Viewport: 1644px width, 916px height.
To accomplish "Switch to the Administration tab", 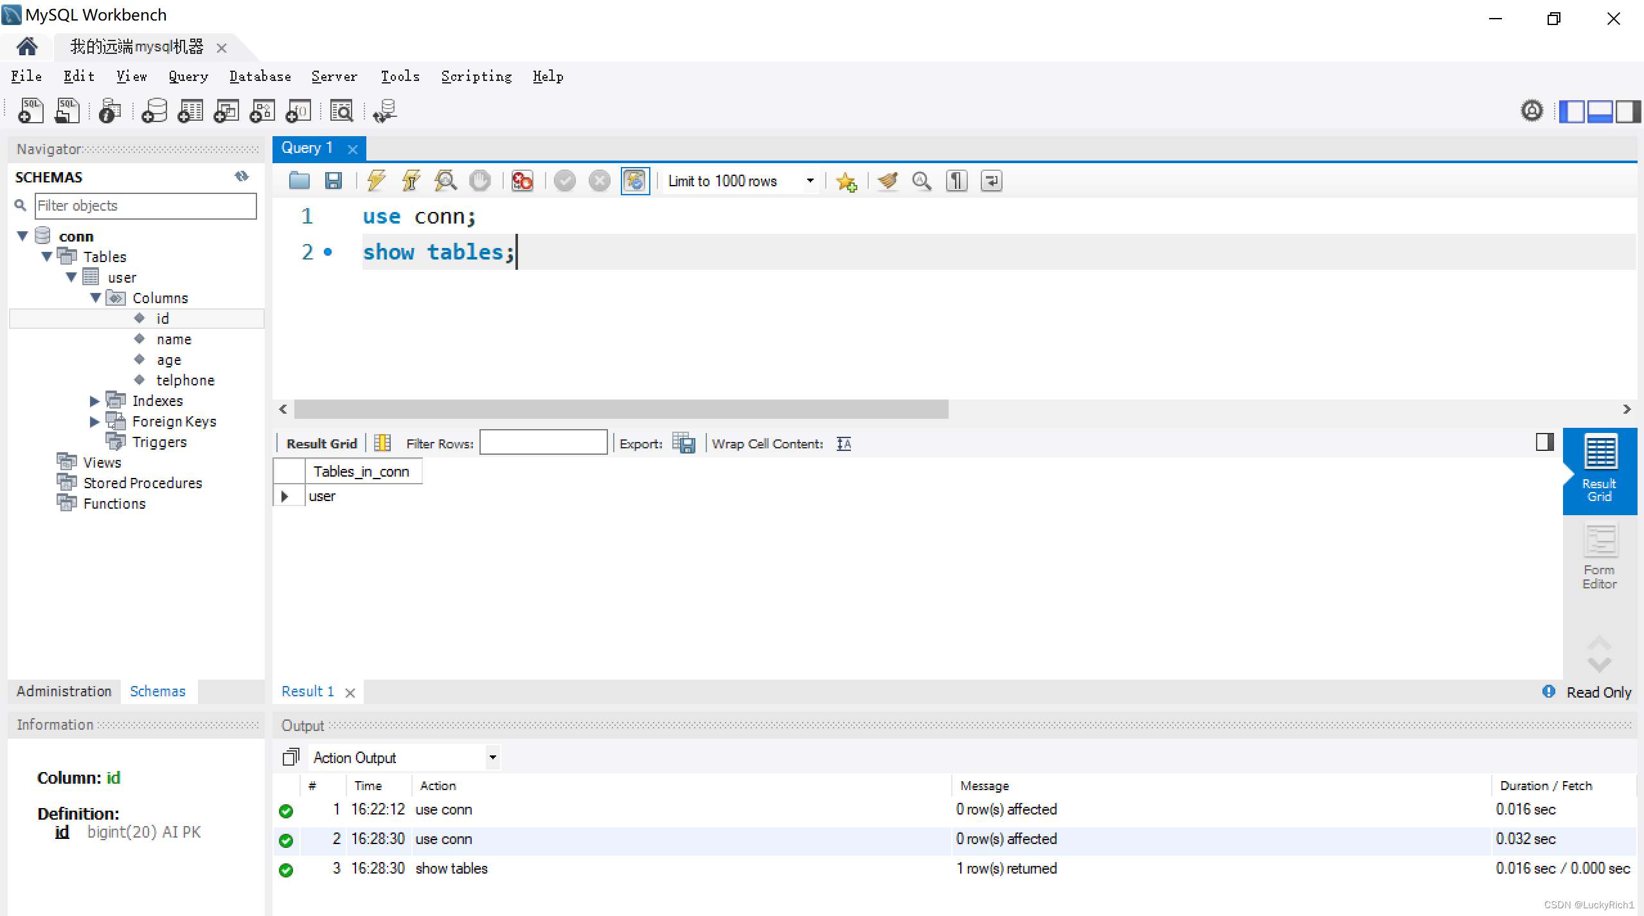I will pyautogui.click(x=64, y=691).
